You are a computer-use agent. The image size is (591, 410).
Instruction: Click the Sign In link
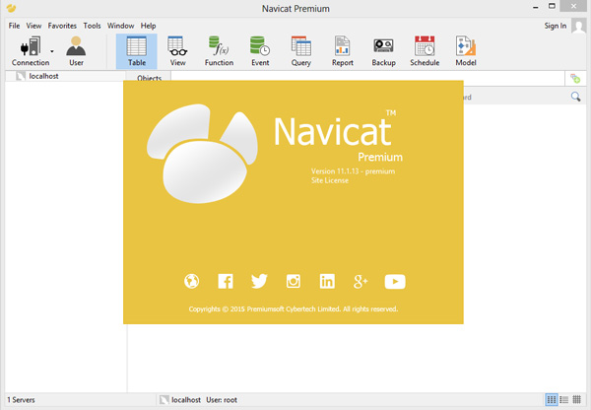coord(556,26)
